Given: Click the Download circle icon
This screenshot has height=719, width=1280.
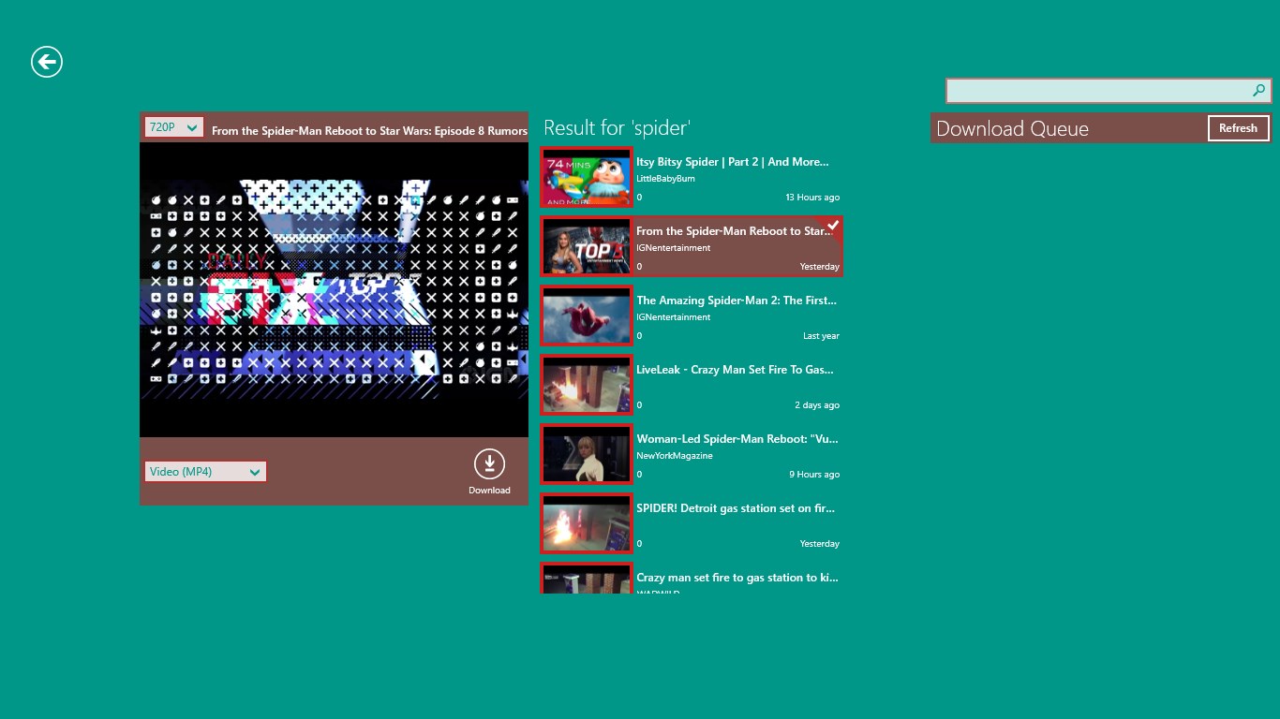Looking at the screenshot, I should point(488,463).
